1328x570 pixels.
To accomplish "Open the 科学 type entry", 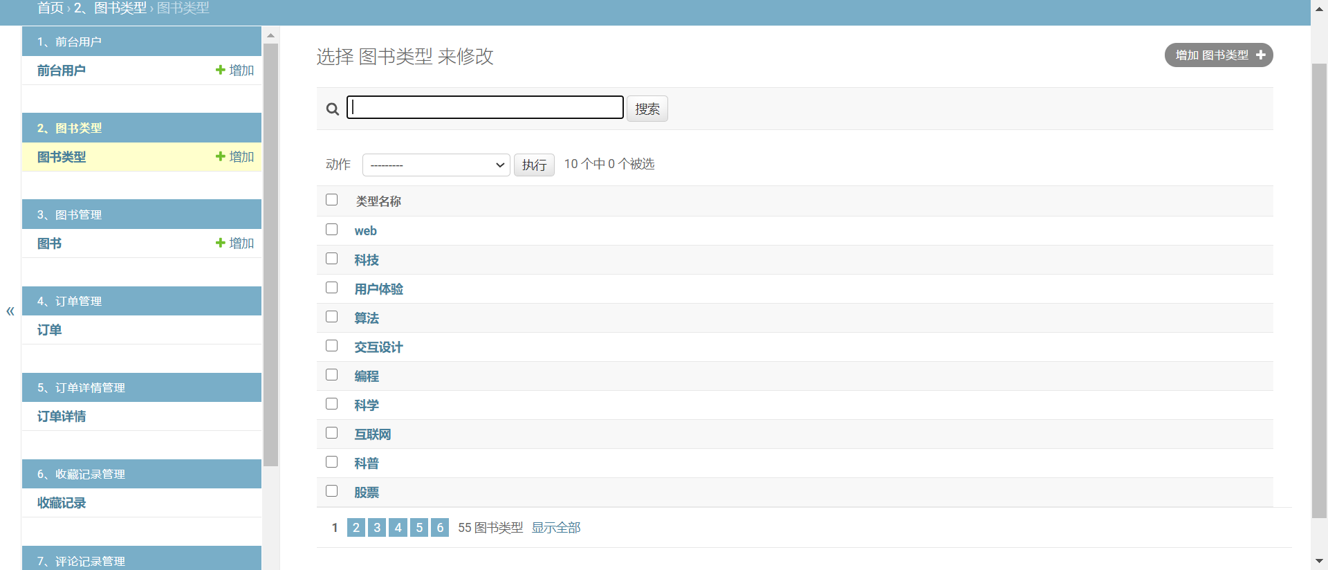I will click(367, 405).
